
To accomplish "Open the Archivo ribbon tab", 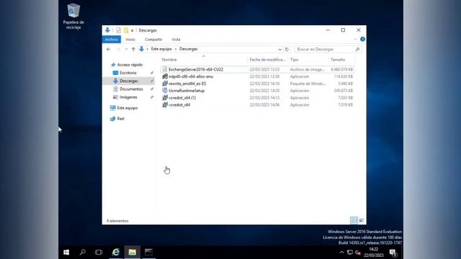I will tap(112, 40).
